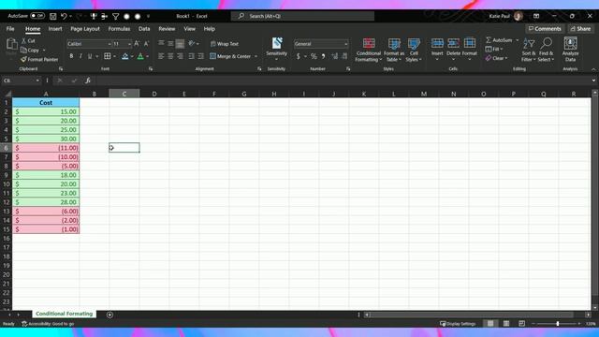Switch to the Page Layout tab

(x=85, y=29)
